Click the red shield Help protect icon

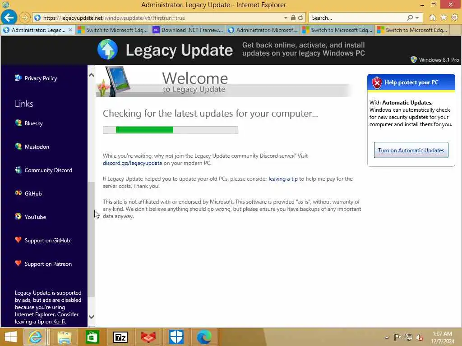tap(377, 83)
